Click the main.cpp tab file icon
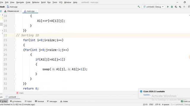The height and width of the screenshot is (106, 190). [25, 11]
